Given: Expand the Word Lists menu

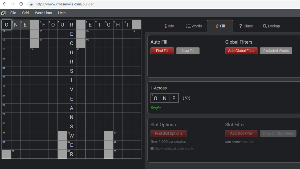Looking at the screenshot, I should pyautogui.click(x=43, y=13).
